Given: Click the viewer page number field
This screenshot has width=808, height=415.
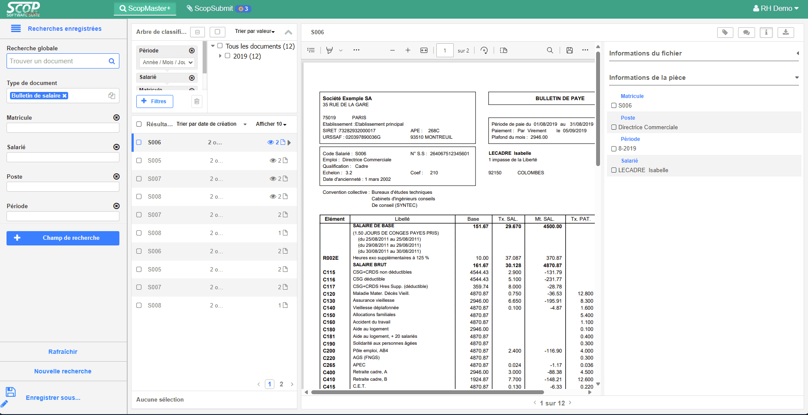Looking at the screenshot, I should point(445,50).
